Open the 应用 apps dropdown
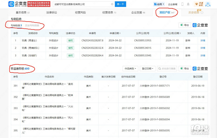The width and height of the screenshot is (217, 138). pyautogui.click(x=159, y=4)
